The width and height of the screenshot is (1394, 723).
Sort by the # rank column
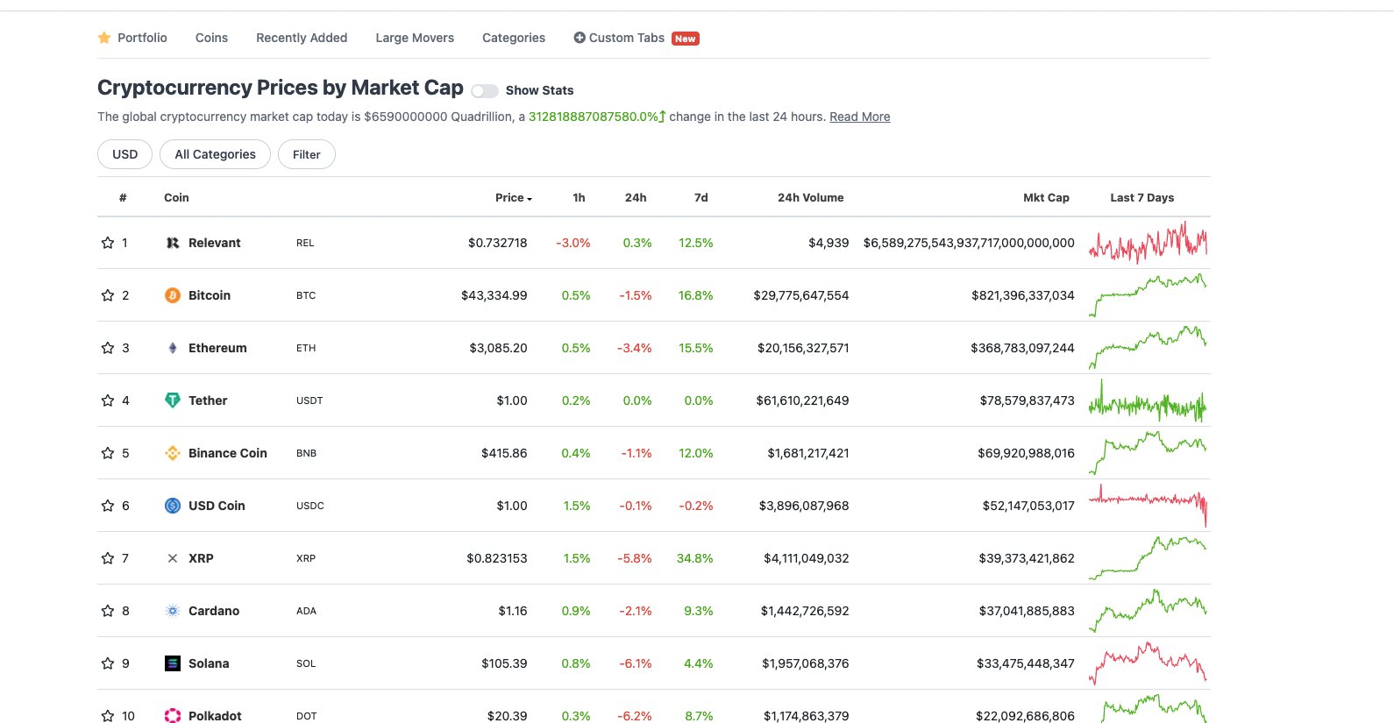123,198
